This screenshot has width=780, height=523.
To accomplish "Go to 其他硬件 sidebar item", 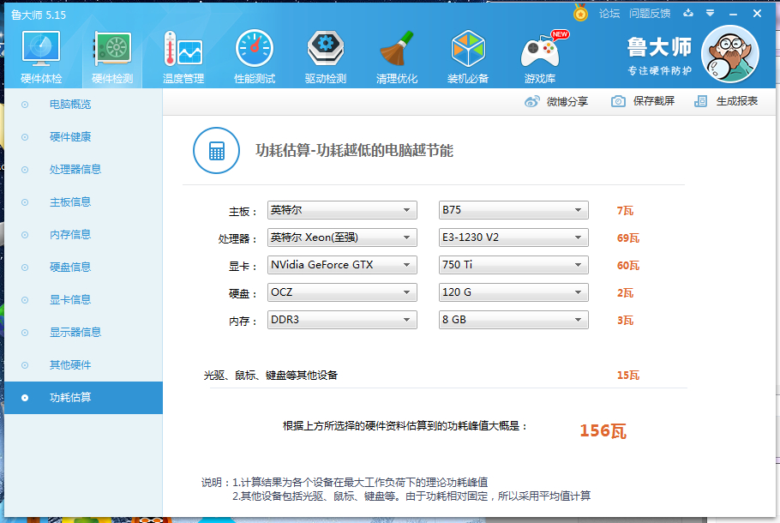I will [x=84, y=365].
